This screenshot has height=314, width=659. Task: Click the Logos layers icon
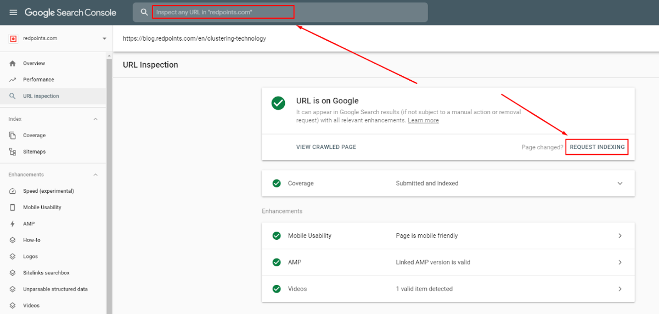[x=13, y=256]
